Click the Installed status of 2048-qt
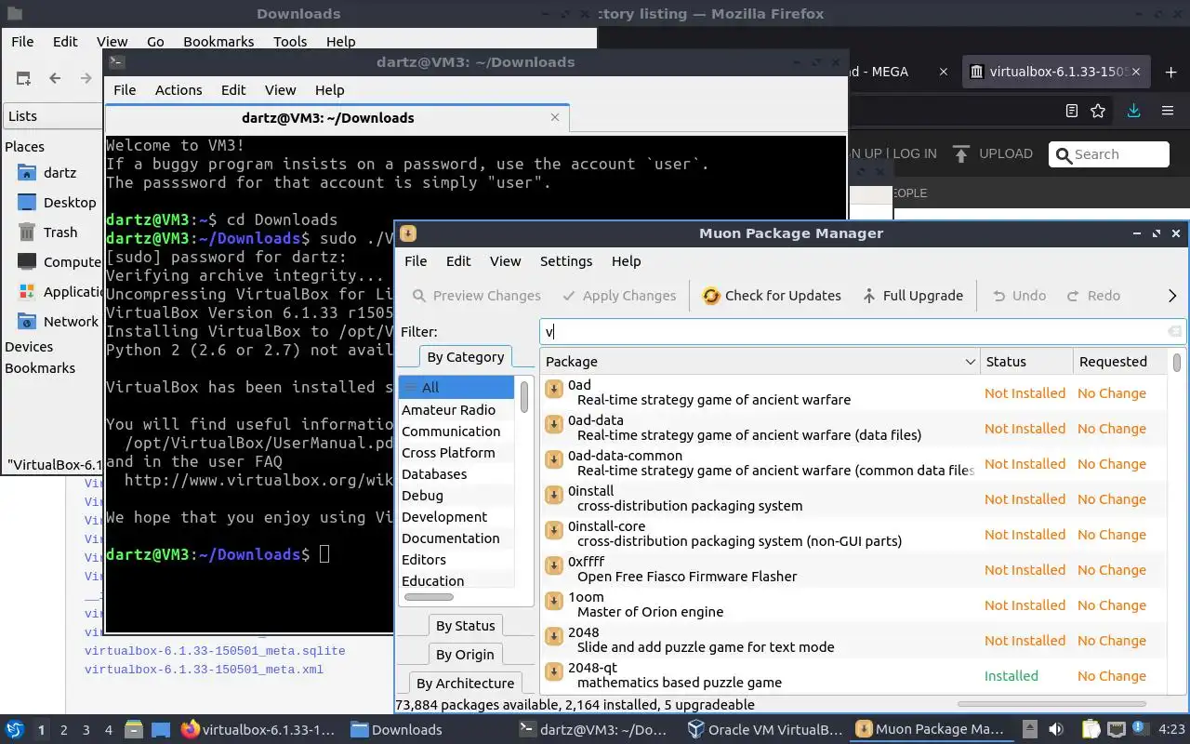Screen dimensions: 1190x744 [x=1011, y=676]
